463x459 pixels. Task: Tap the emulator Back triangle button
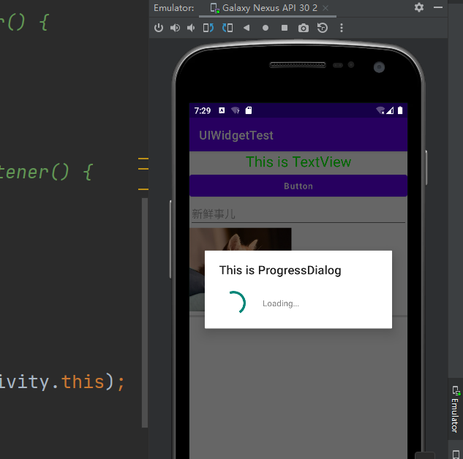tap(246, 28)
